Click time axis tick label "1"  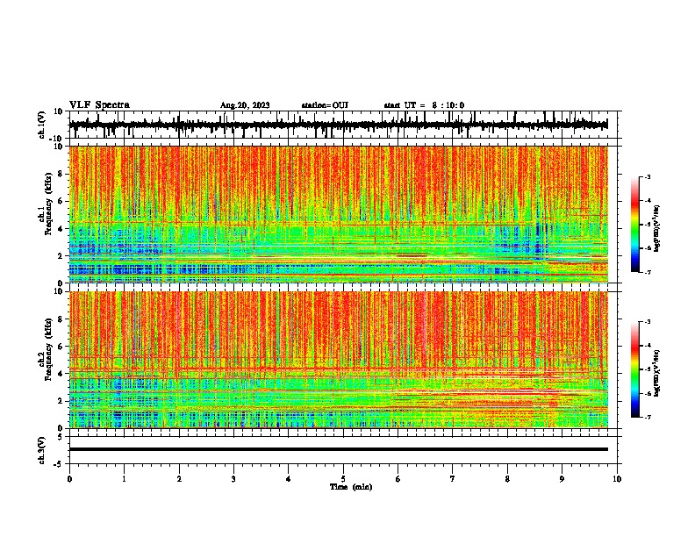click(x=124, y=479)
